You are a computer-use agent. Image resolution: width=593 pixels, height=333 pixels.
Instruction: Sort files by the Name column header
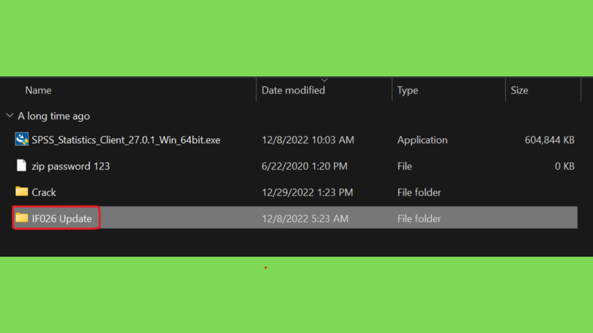[38, 90]
